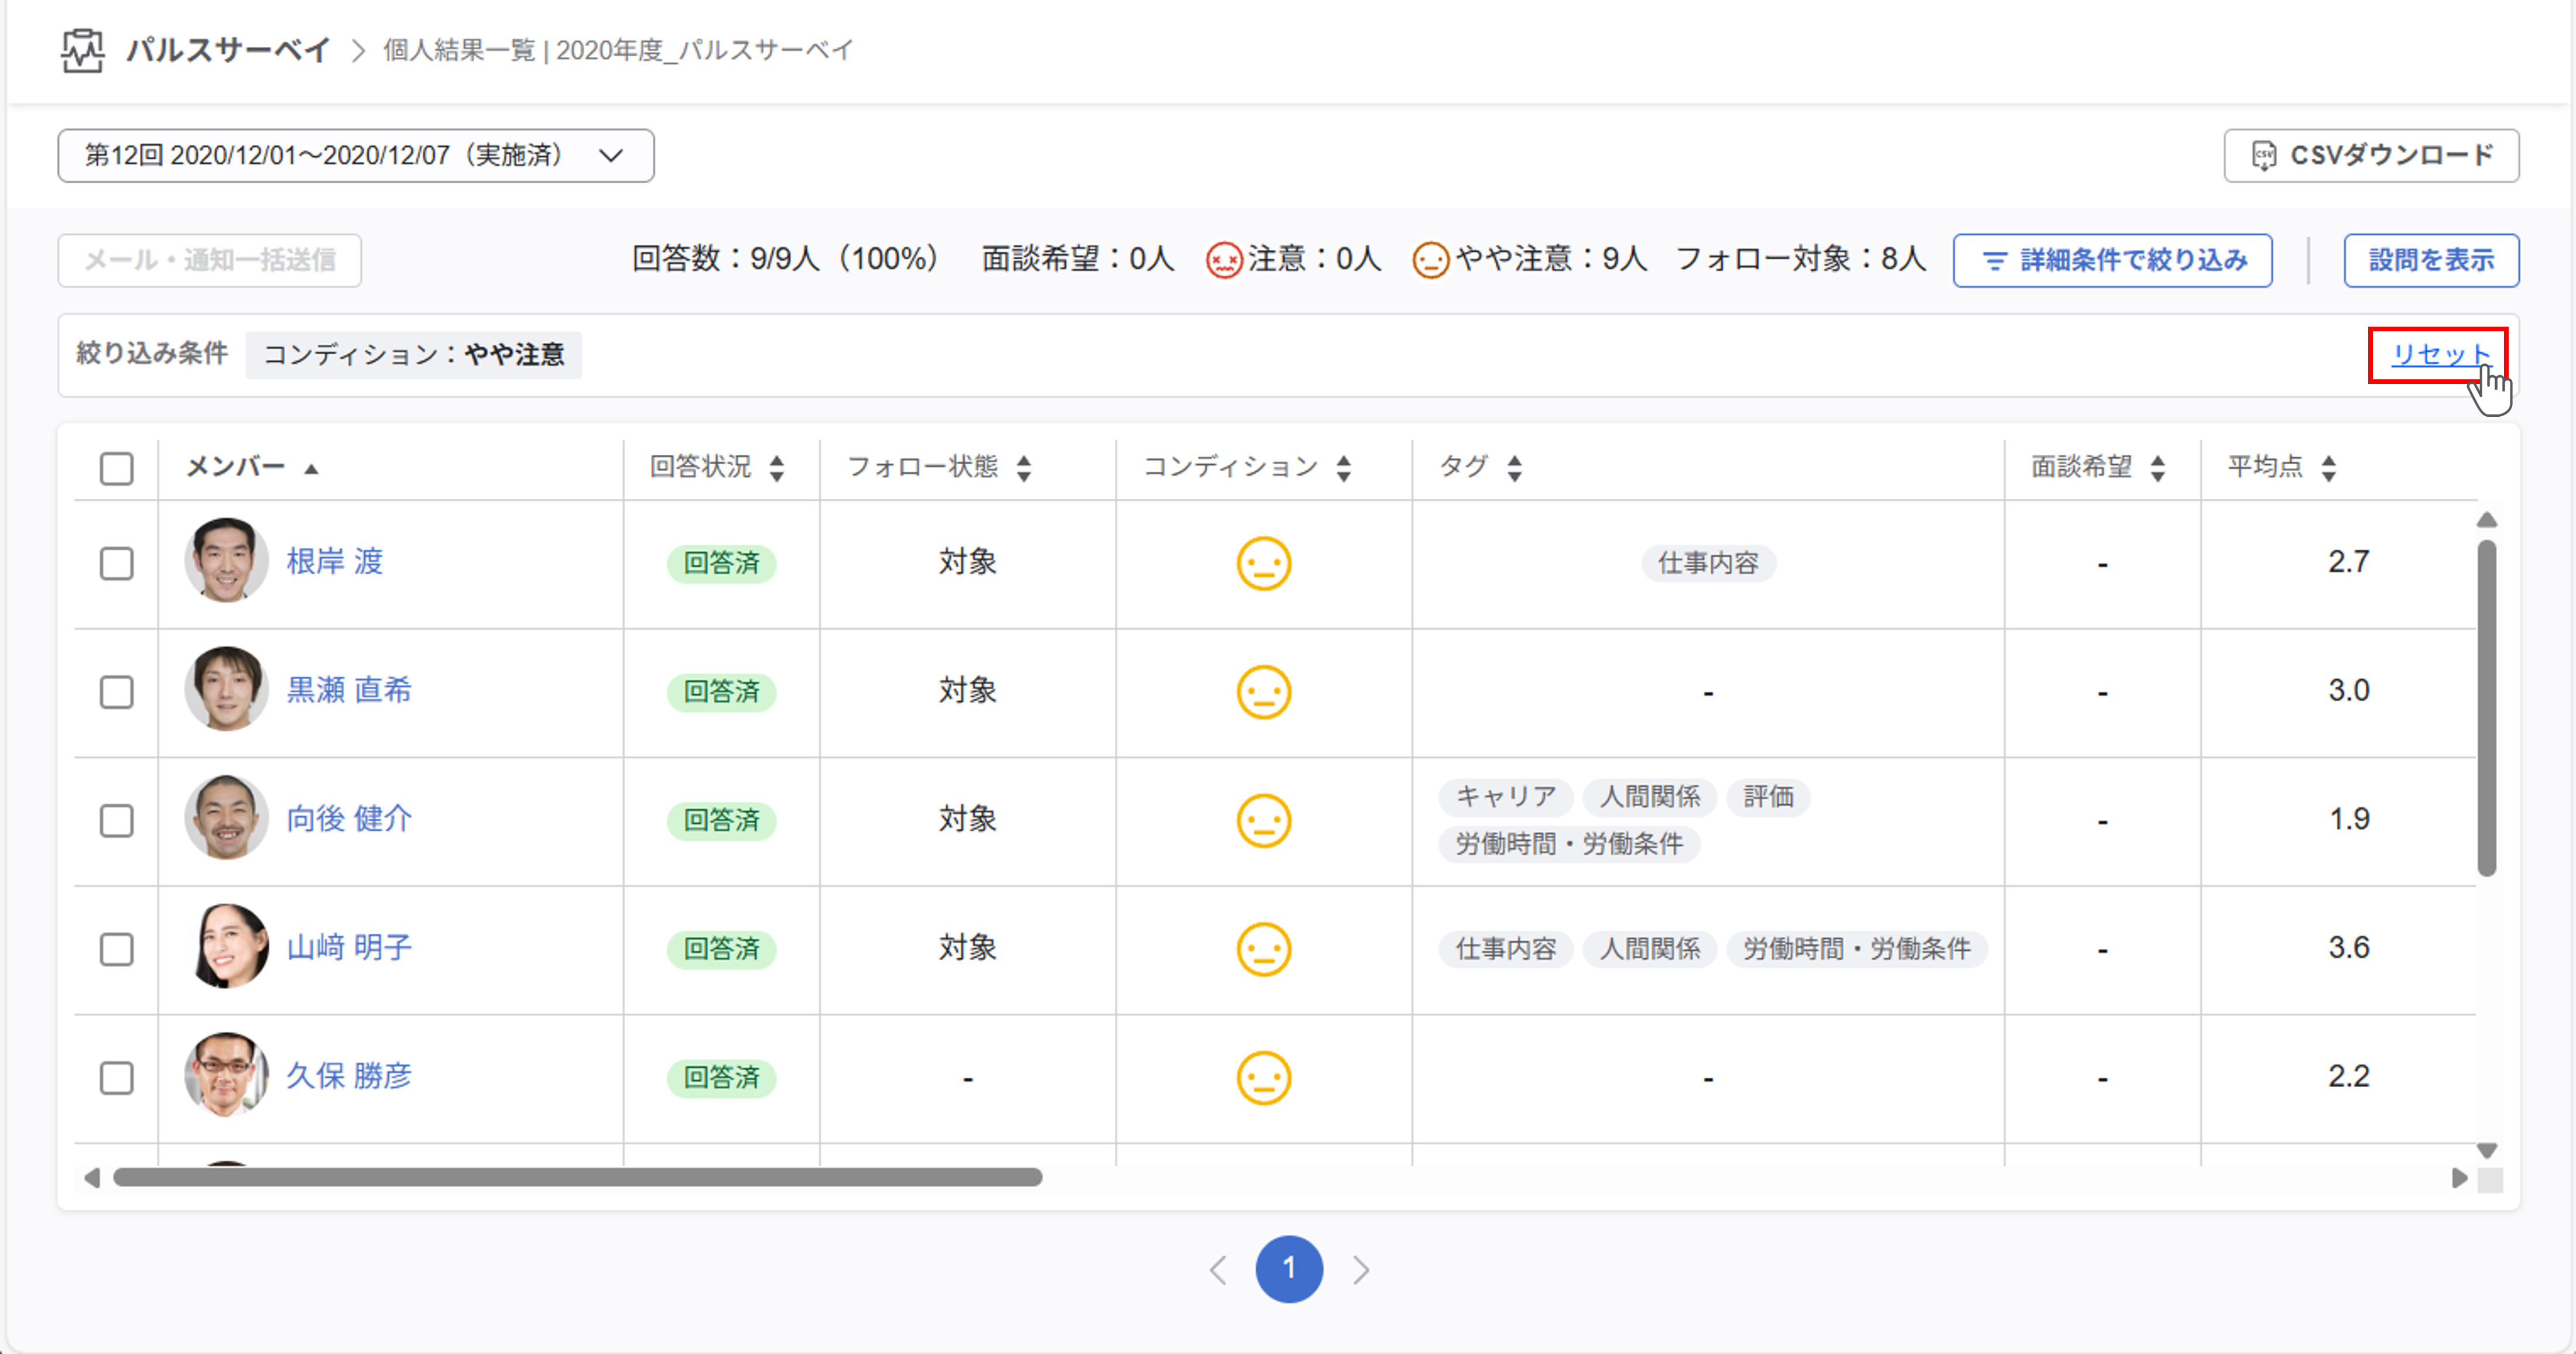
Task: Click sort arrows on 回答状況 column
Action: pos(777,468)
